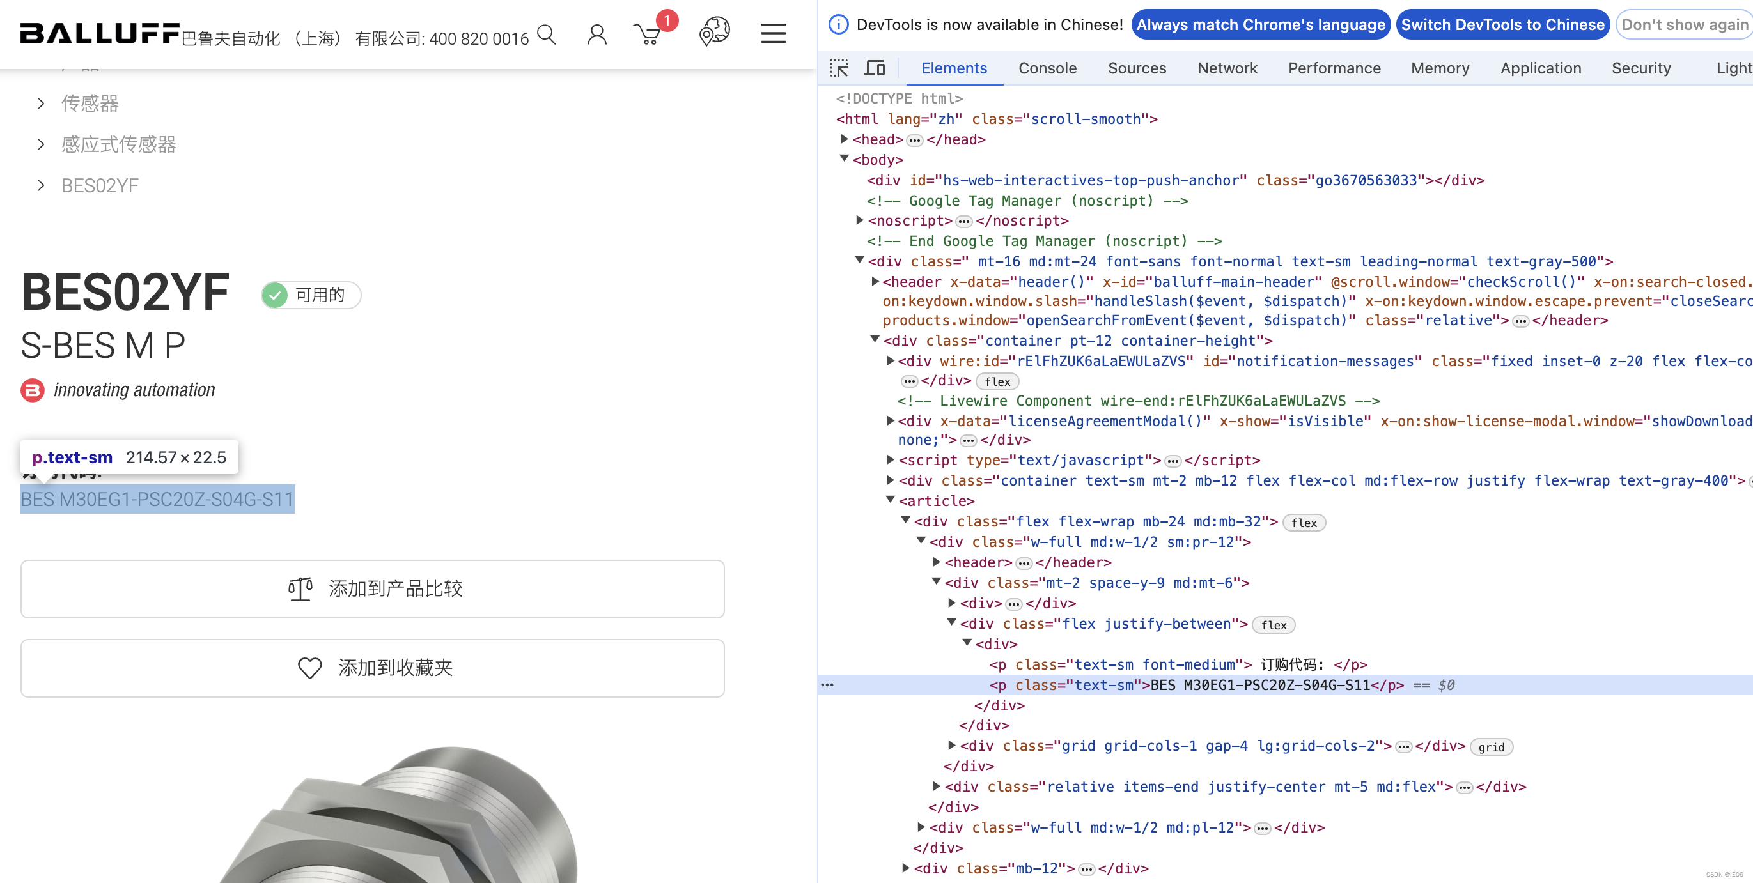This screenshot has width=1753, height=883.
Task: Toggle the device toolbar icon
Action: click(875, 68)
